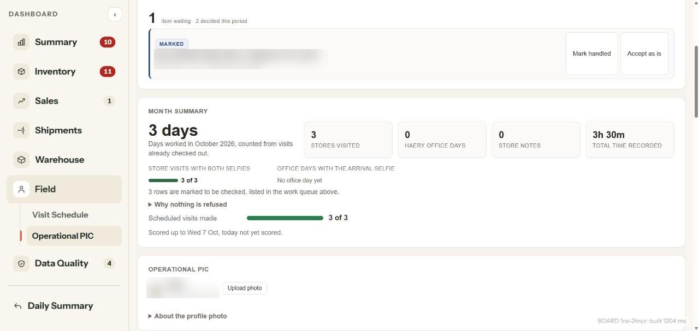Image resolution: width=699 pixels, height=331 pixels.
Task: Click the Upload photo button
Action: [244, 288]
